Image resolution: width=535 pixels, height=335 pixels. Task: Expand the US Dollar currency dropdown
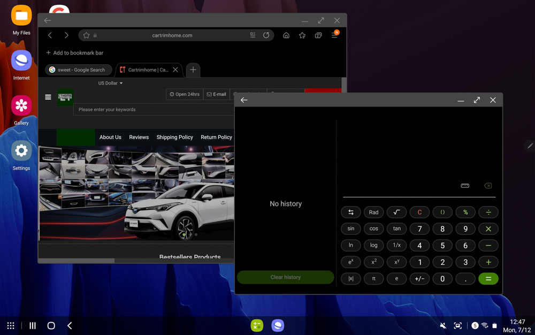coord(110,83)
